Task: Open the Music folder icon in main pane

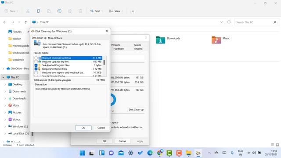Action: 216,40
